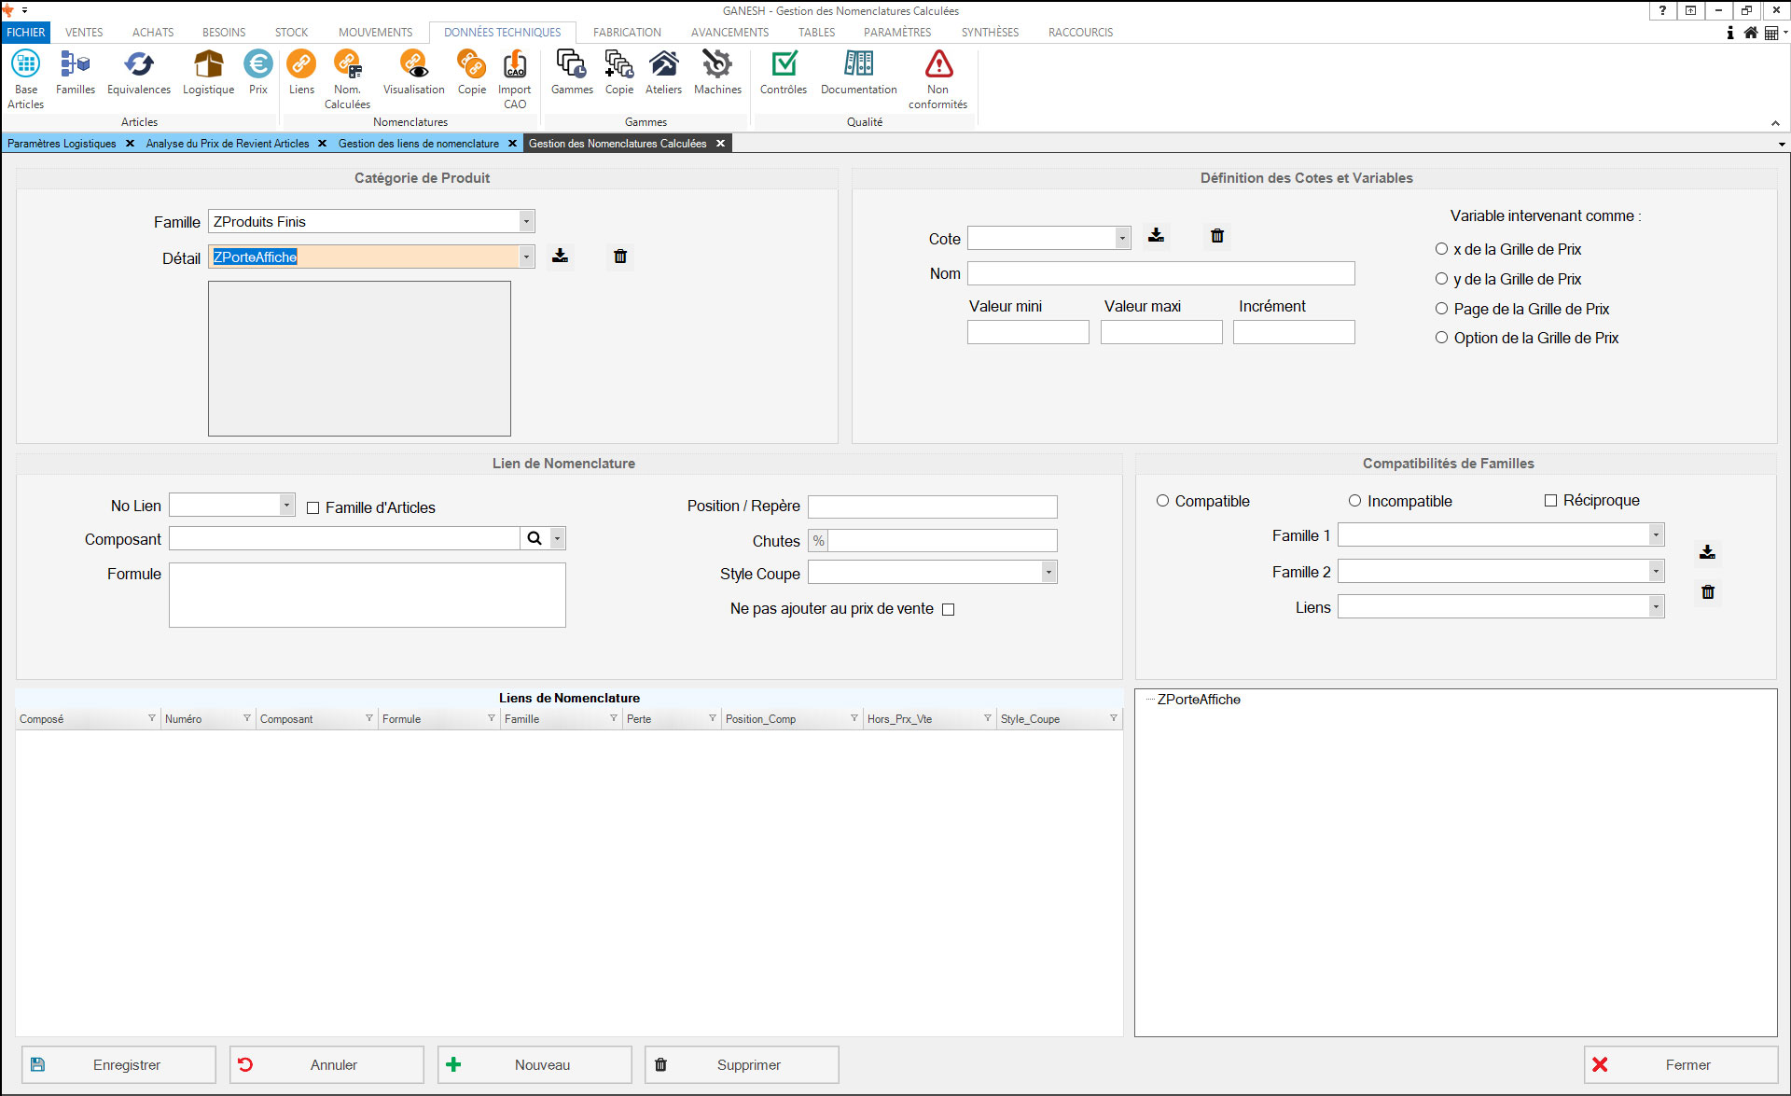The width and height of the screenshot is (1791, 1096).
Task: Switch to Analyse du Prix de Revient Articles tab
Action: 227,143
